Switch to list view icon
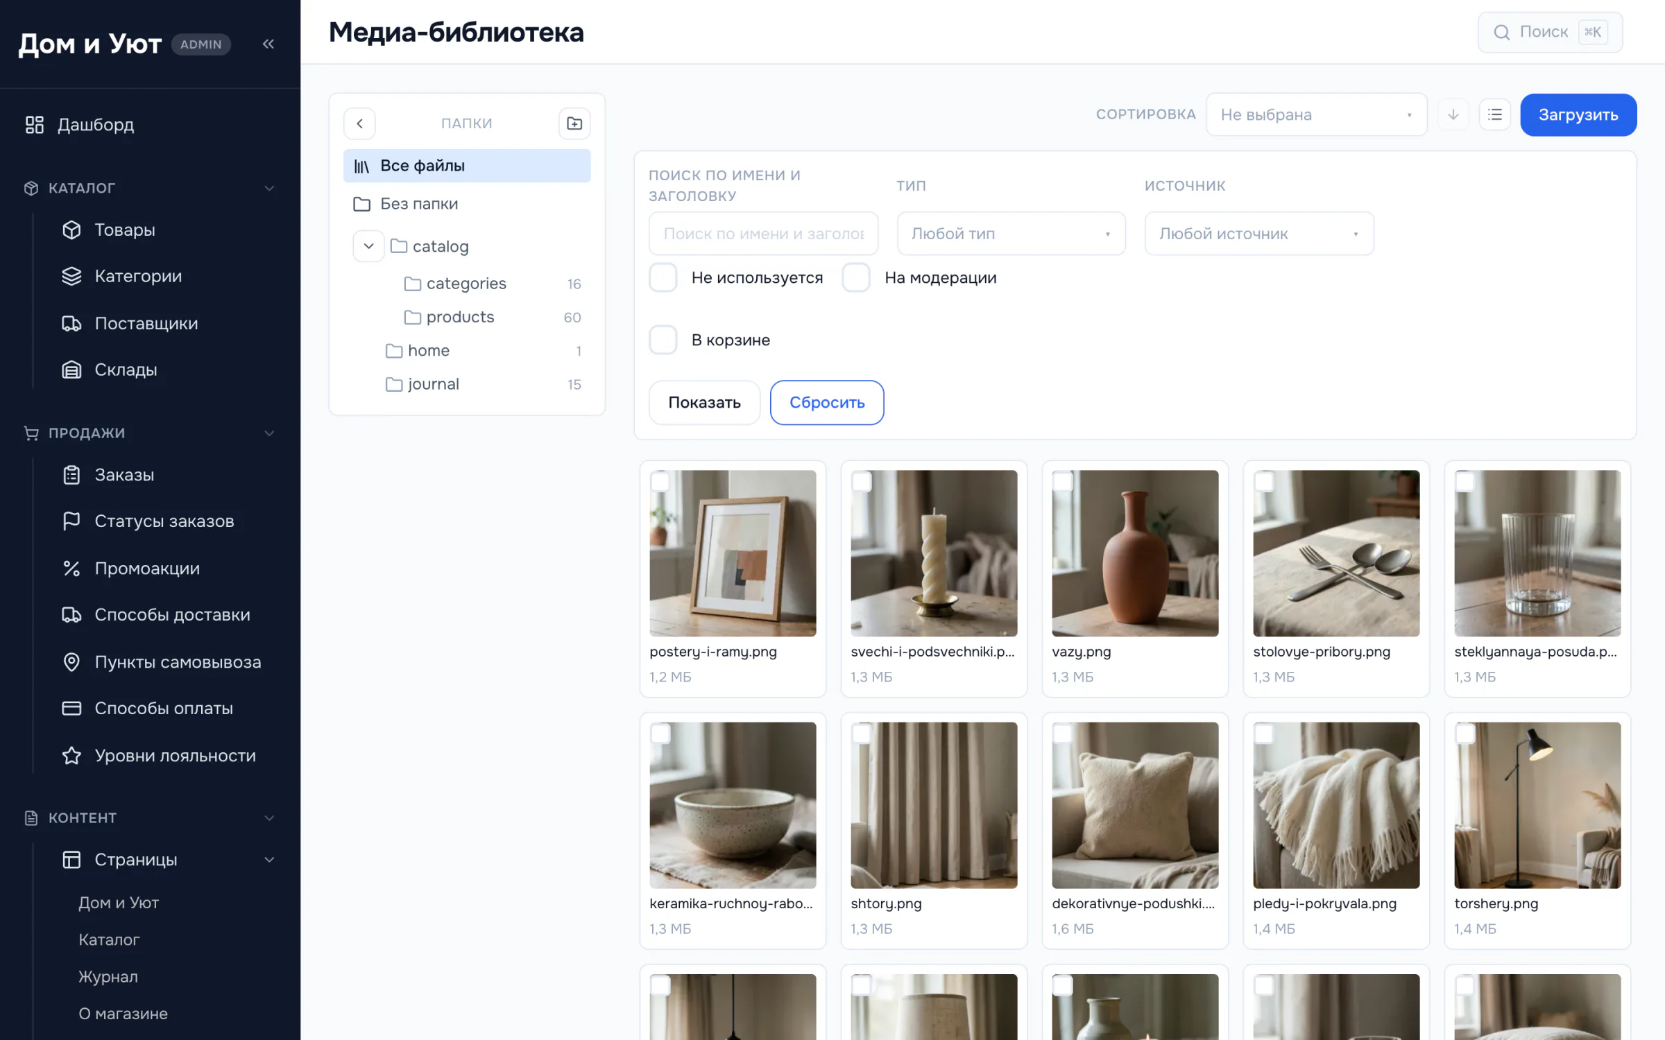1665x1040 pixels. click(x=1495, y=114)
